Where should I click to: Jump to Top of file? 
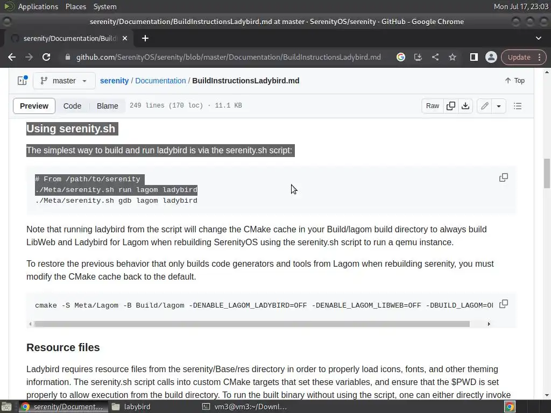(515, 81)
